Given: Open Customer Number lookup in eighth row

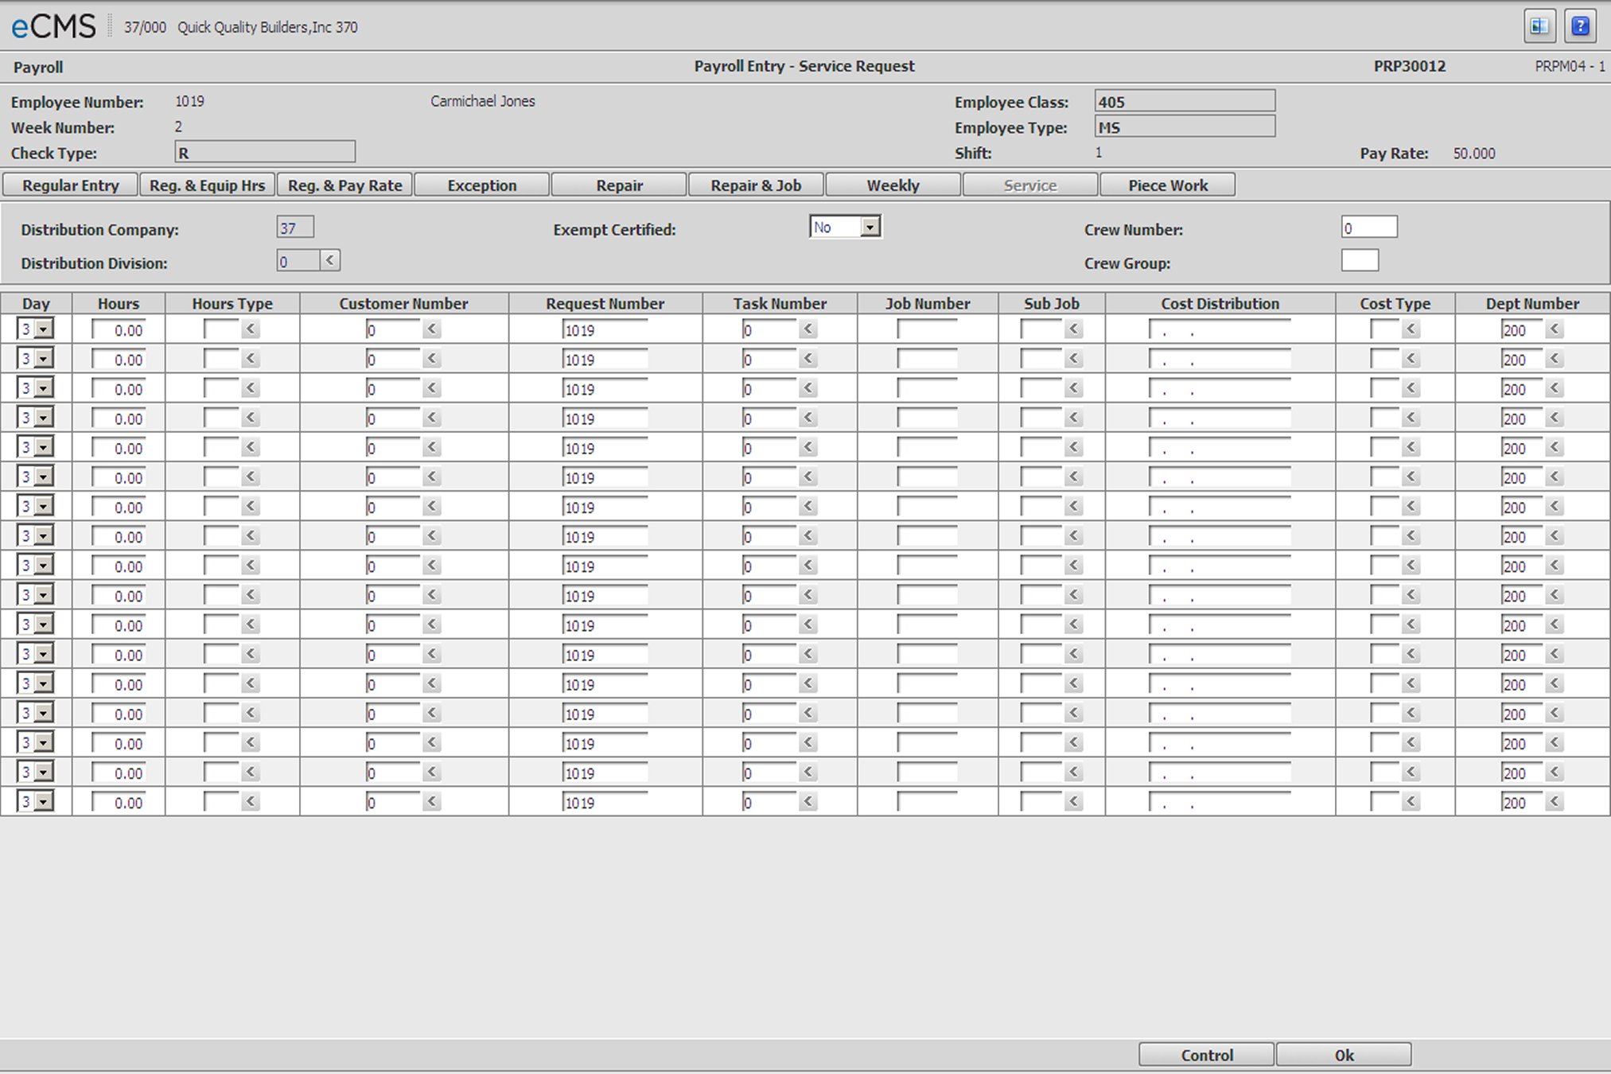Looking at the screenshot, I should click(432, 535).
